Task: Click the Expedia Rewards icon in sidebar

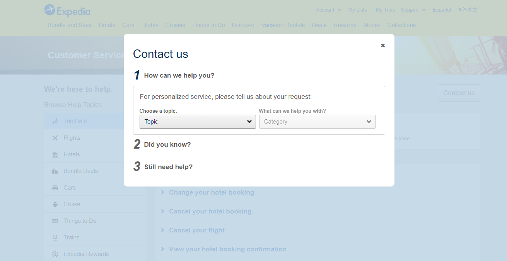Action: [x=55, y=254]
